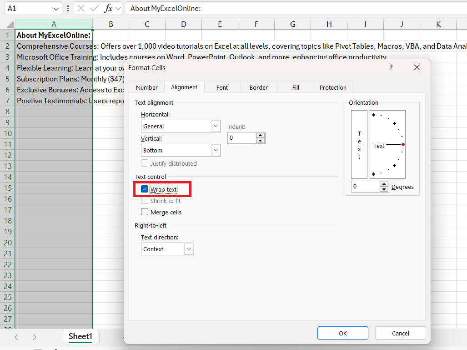This screenshot has width=467, height=350.
Task: Open the Fill tab
Action: (296, 88)
